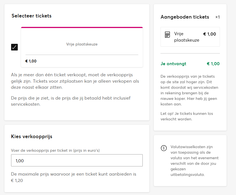Screen dimensions: 236x195
Task: Select the Vrije plaatskeuze ticket card
Action: pos(82,44)
